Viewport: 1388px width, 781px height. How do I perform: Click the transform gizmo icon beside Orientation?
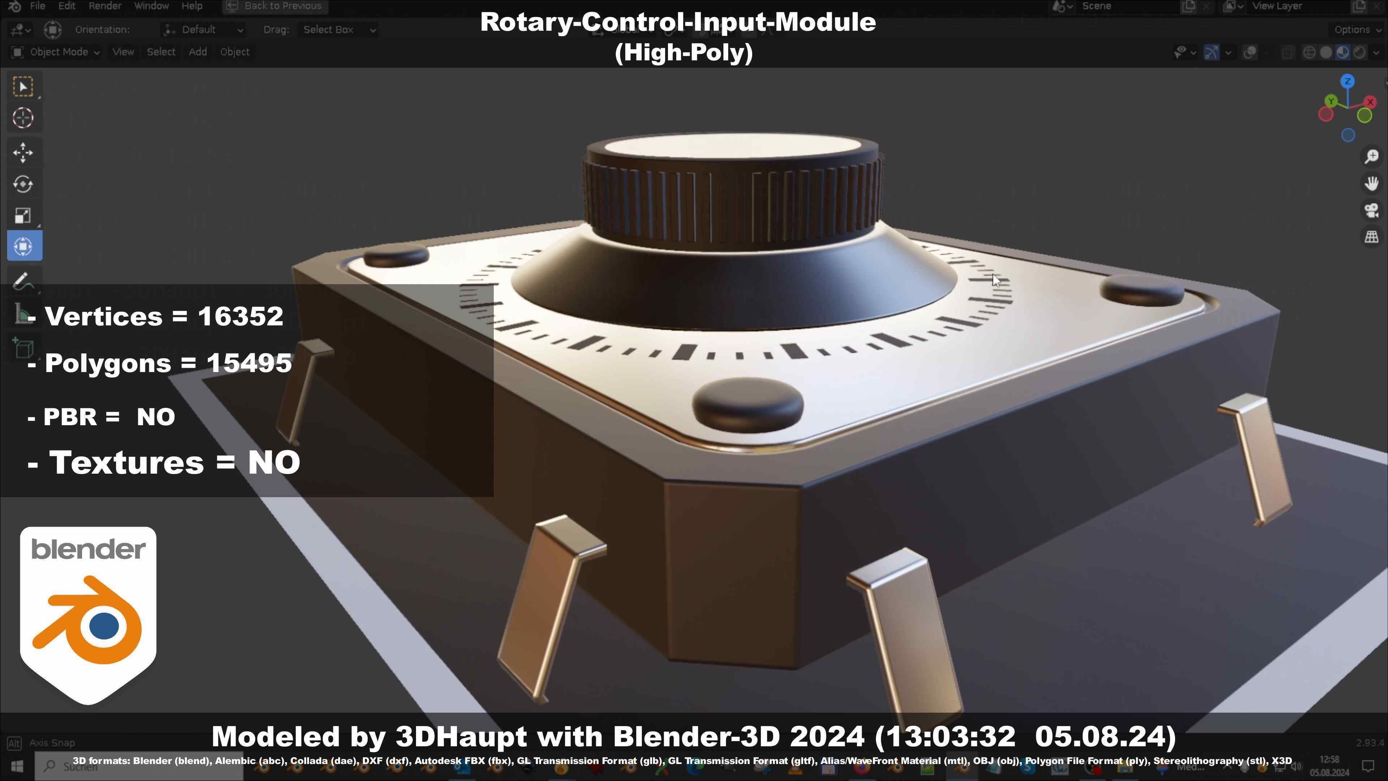point(53,30)
